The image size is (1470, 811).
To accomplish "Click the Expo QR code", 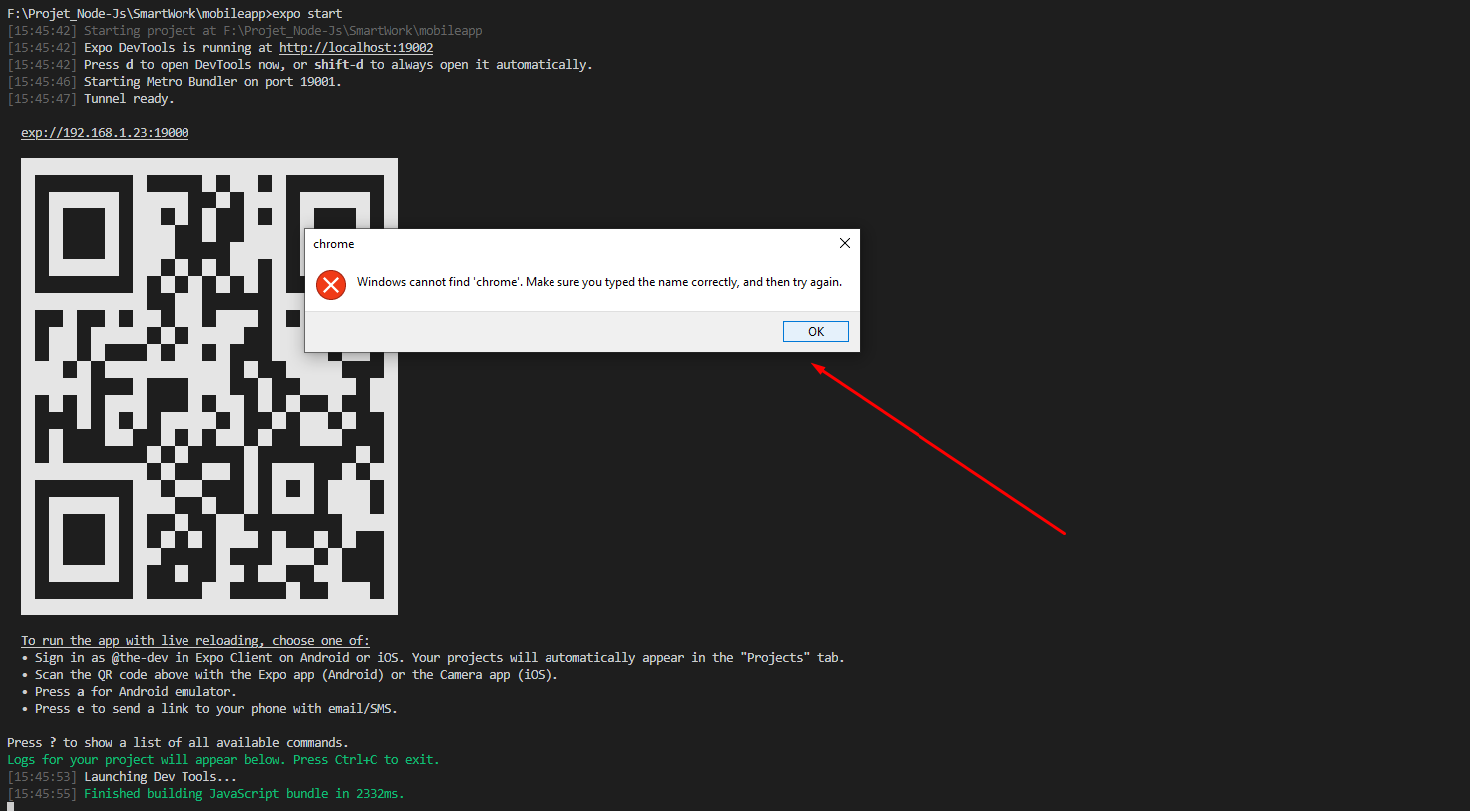I will click(209, 386).
